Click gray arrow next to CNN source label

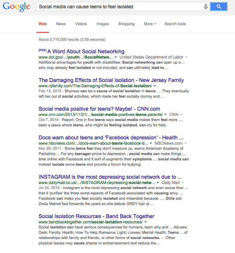click(x=181, y=115)
